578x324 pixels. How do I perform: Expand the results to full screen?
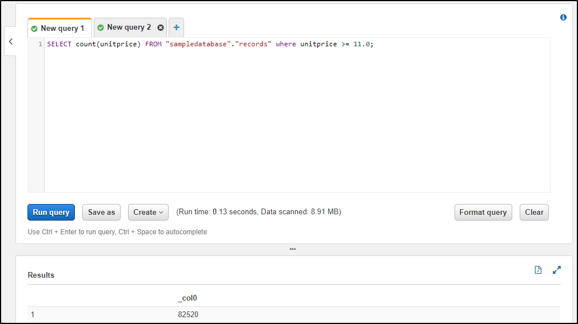click(x=557, y=270)
